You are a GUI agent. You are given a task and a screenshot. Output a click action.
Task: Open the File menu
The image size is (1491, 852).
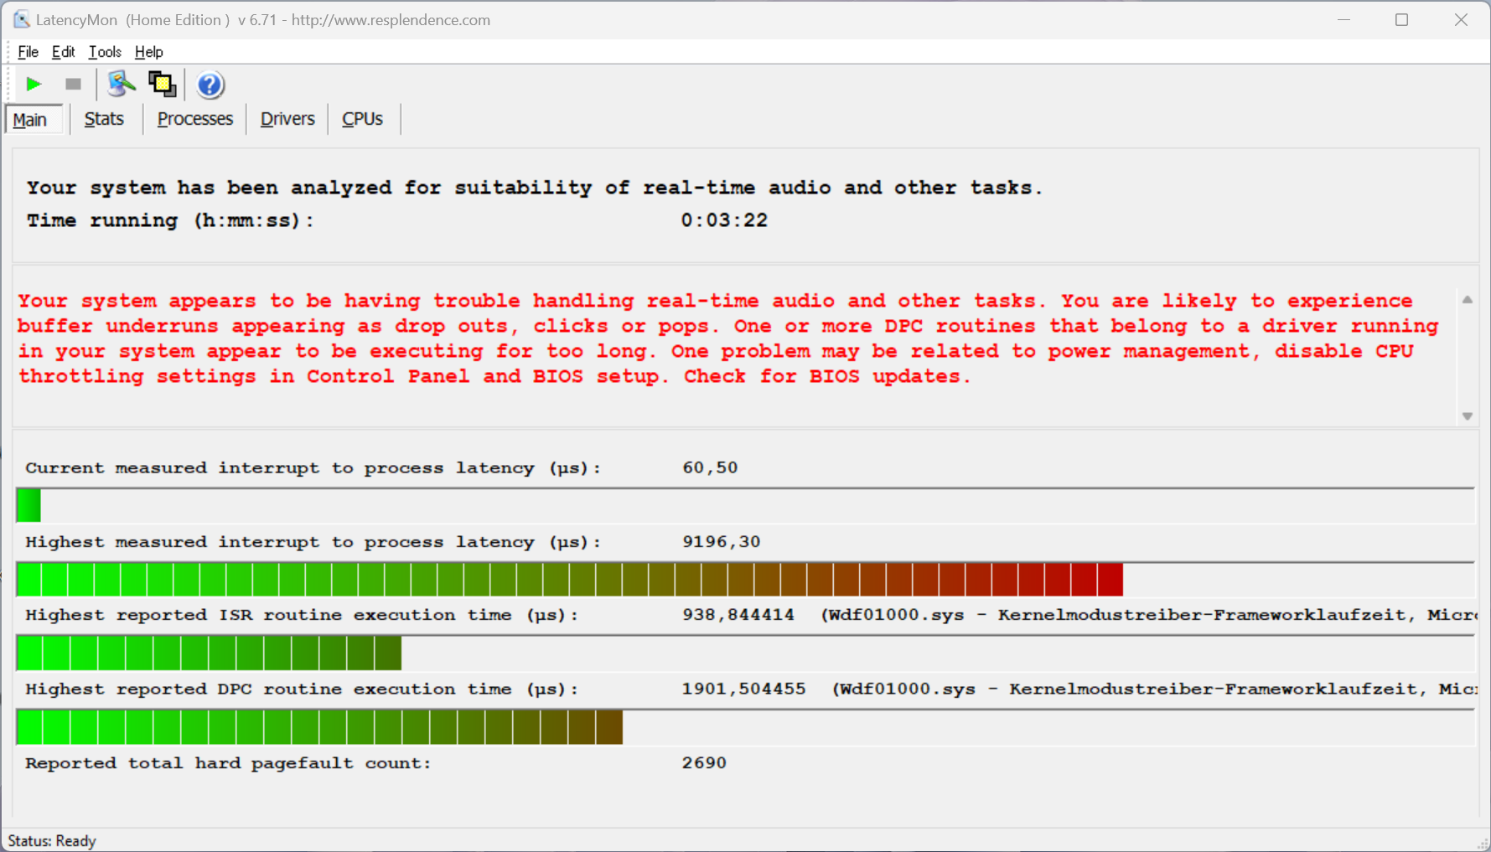28,52
